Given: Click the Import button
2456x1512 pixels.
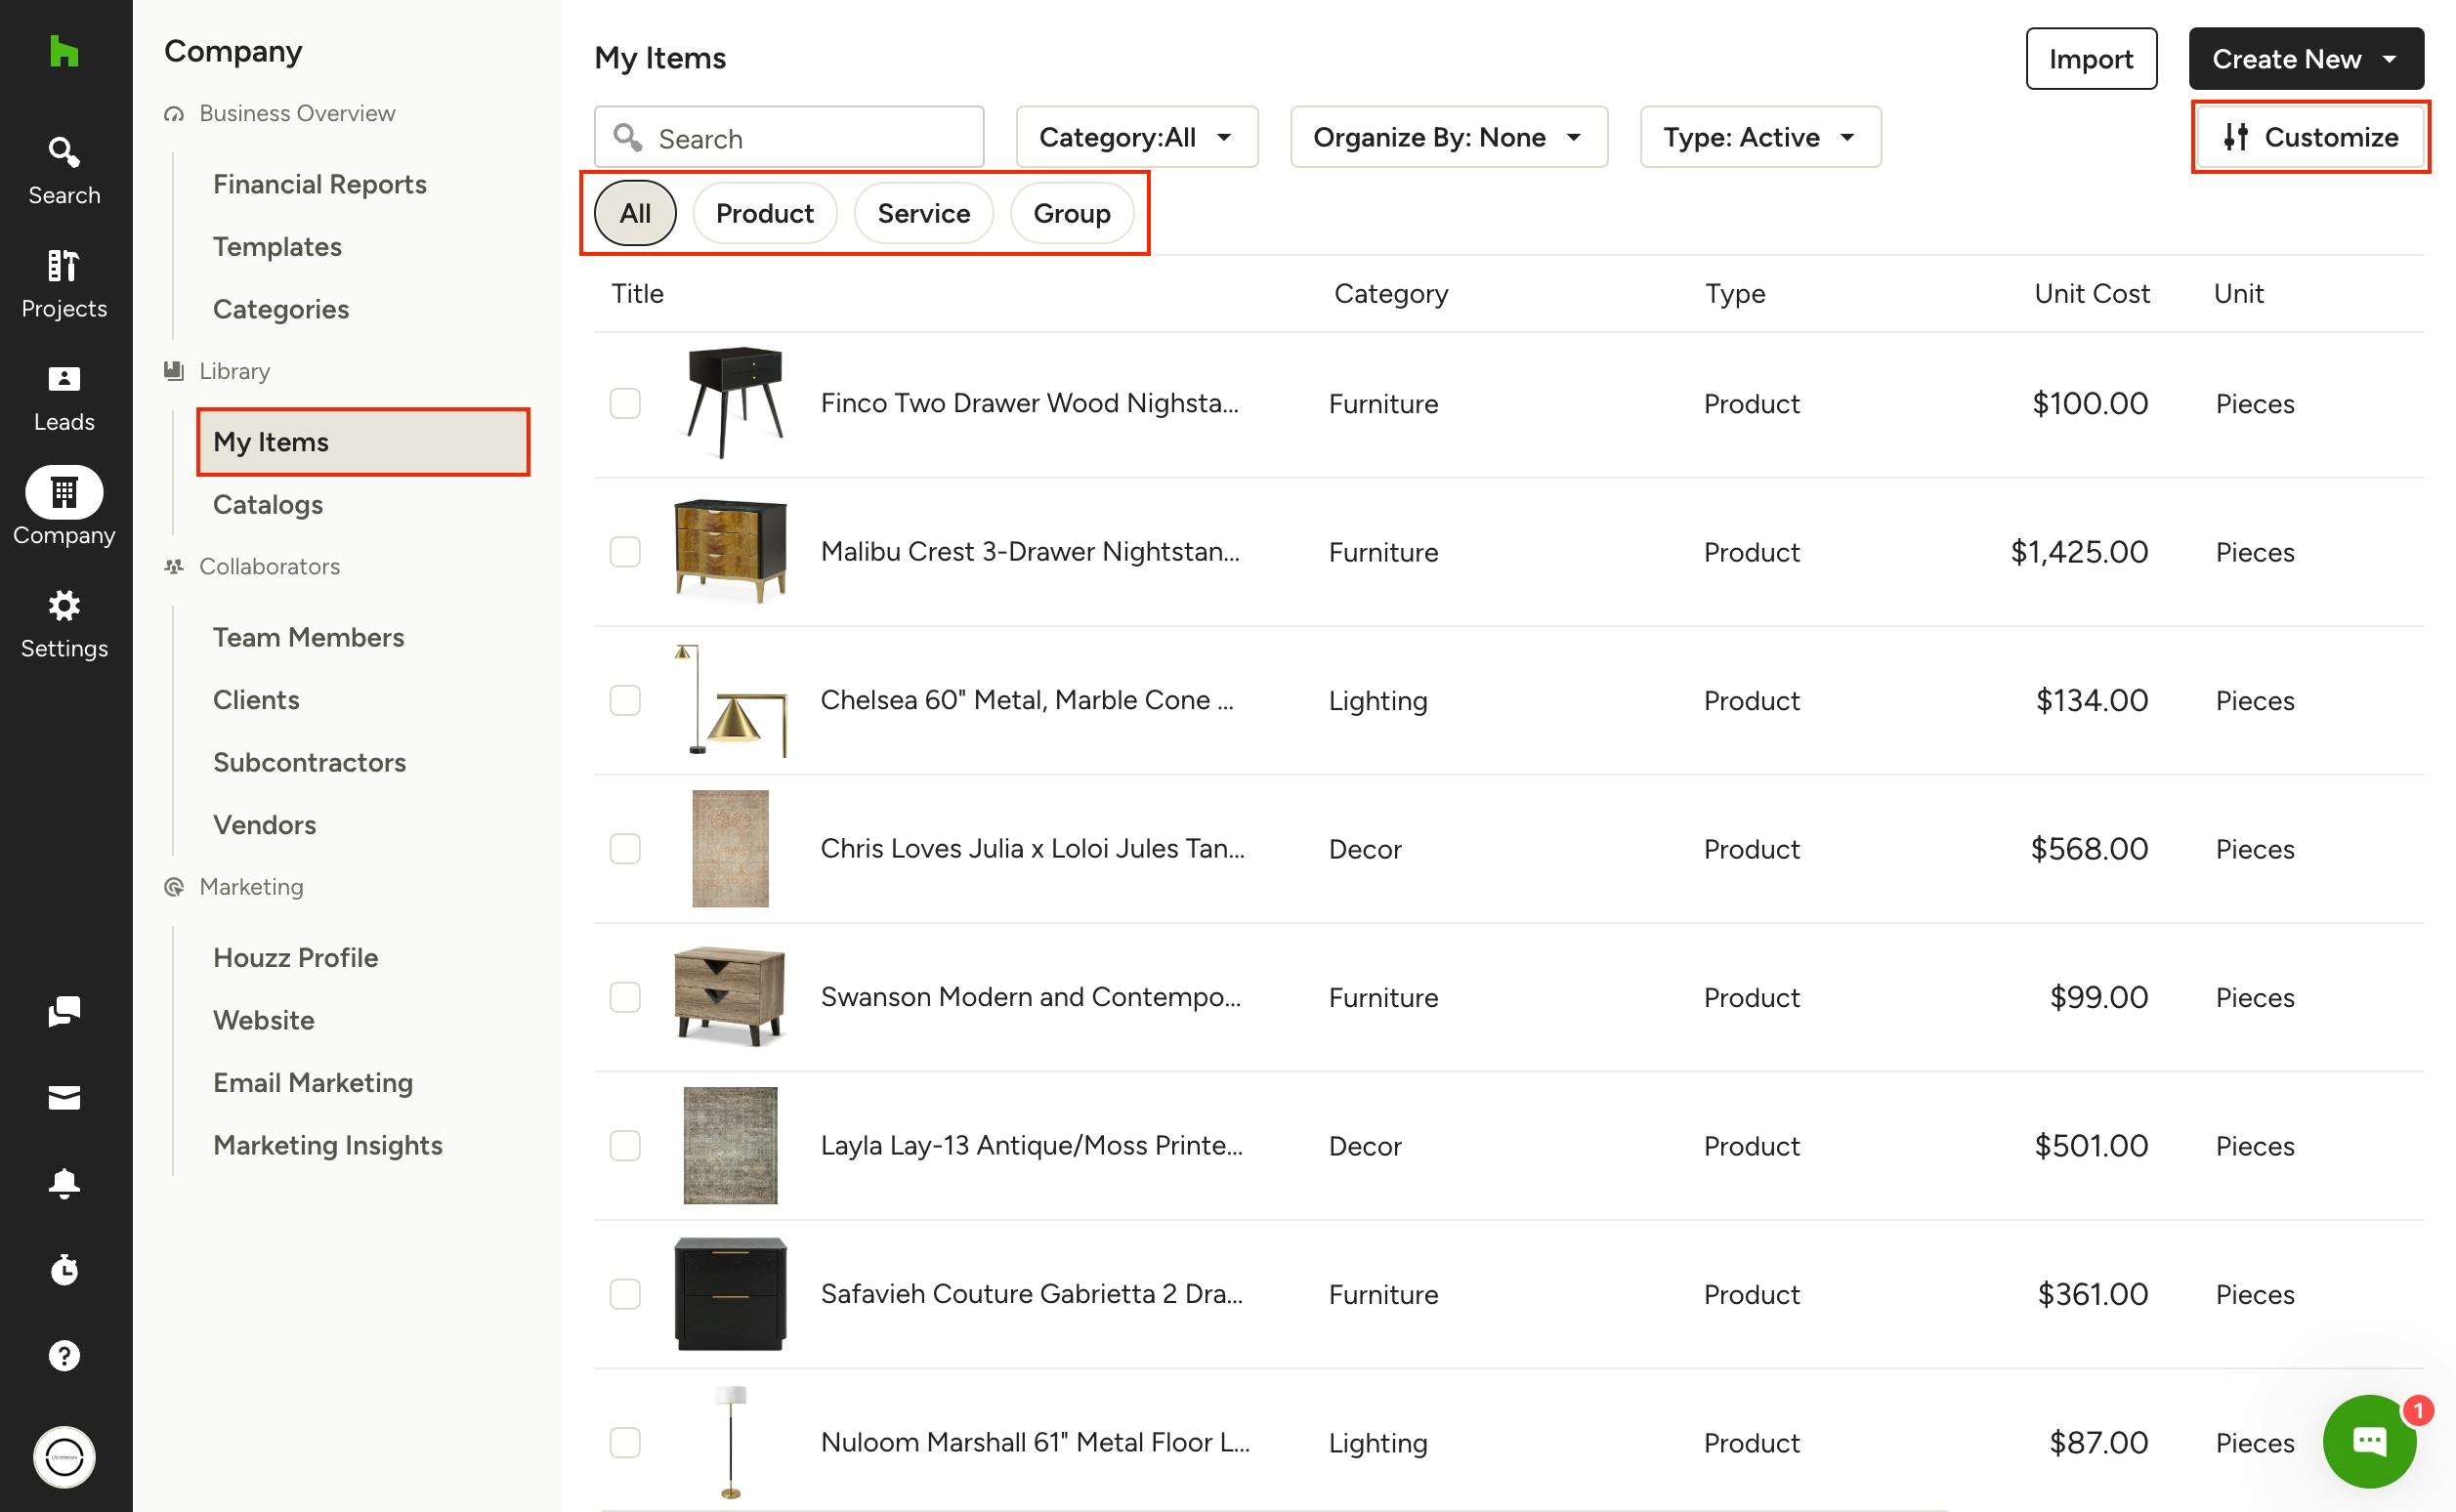Looking at the screenshot, I should [x=2091, y=59].
